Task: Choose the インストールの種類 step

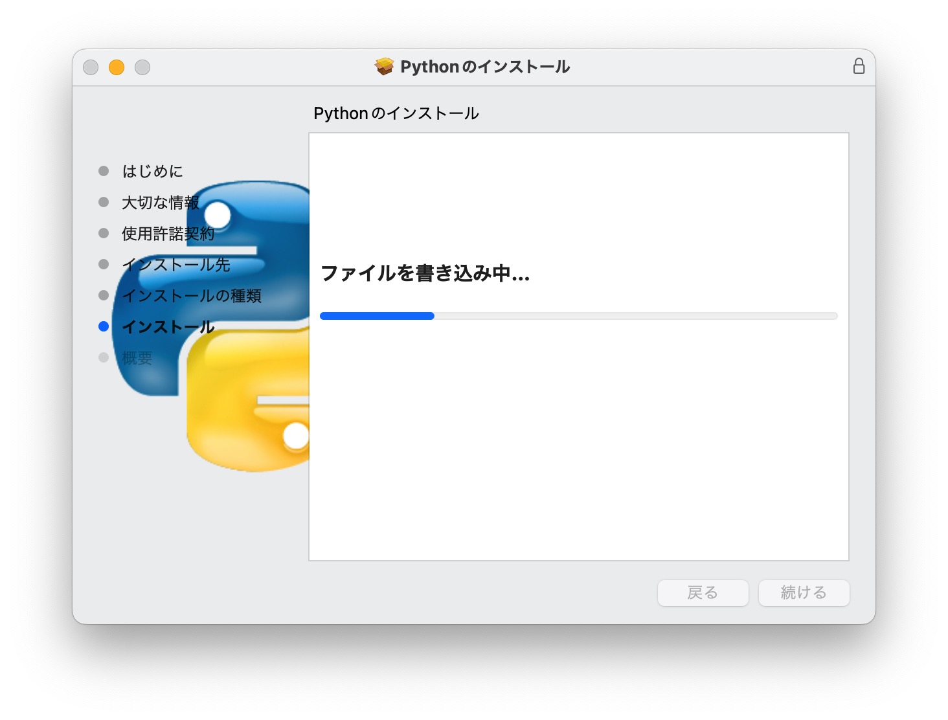Action: 192,296
